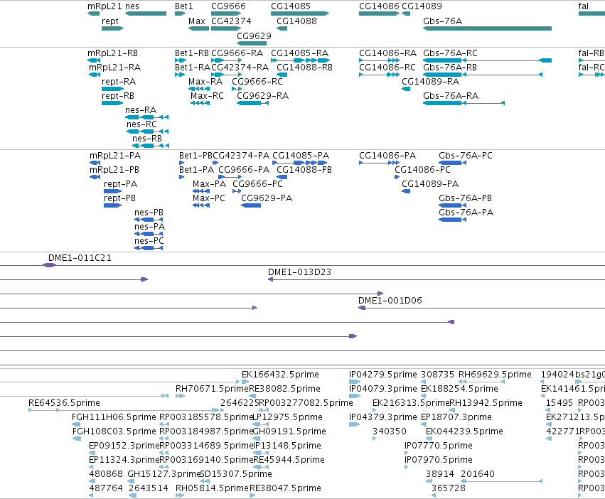Select the CG14085-RA transcript label
The image size is (605, 499).
(x=300, y=53)
